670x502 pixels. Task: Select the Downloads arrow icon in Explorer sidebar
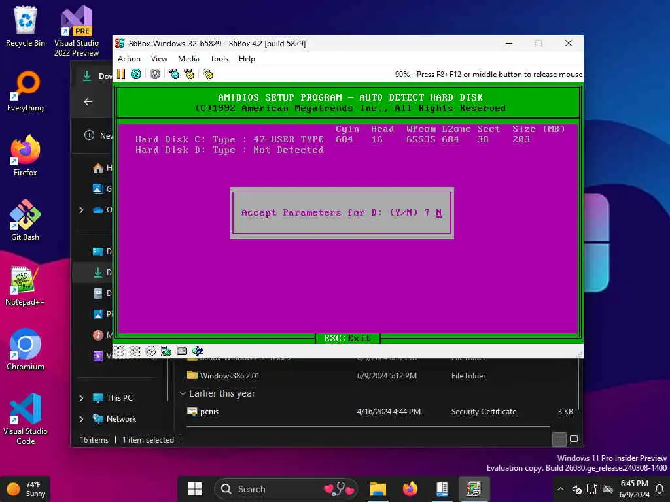click(98, 273)
